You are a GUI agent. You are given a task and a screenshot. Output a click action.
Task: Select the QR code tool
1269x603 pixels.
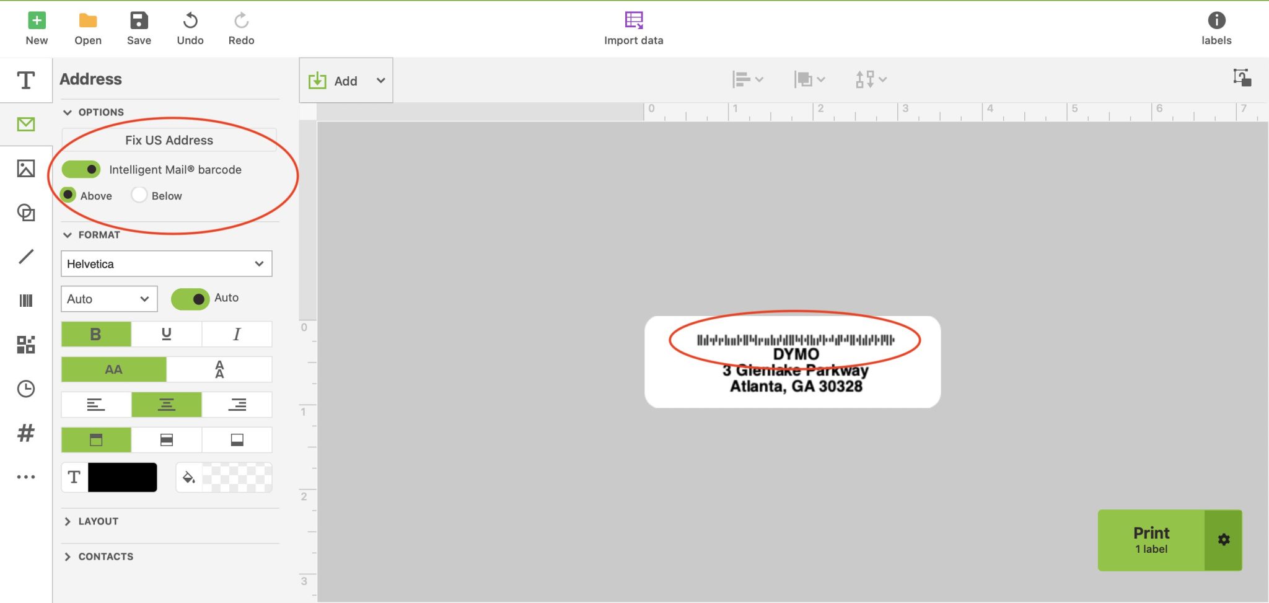pyautogui.click(x=25, y=345)
